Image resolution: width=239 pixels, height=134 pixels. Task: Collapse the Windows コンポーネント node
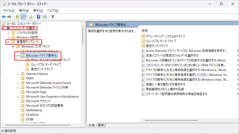(13, 47)
